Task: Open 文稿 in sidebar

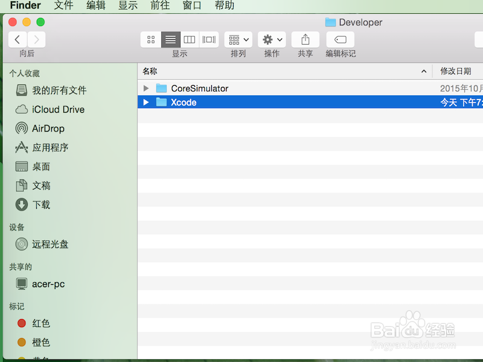Action: (33, 186)
